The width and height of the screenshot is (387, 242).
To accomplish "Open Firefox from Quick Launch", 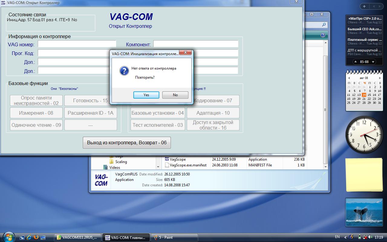I will [x=36, y=237].
